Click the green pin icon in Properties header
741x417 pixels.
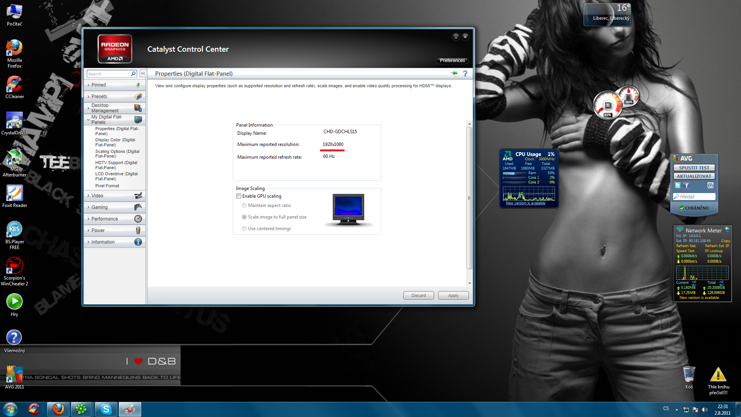coord(454,73)
